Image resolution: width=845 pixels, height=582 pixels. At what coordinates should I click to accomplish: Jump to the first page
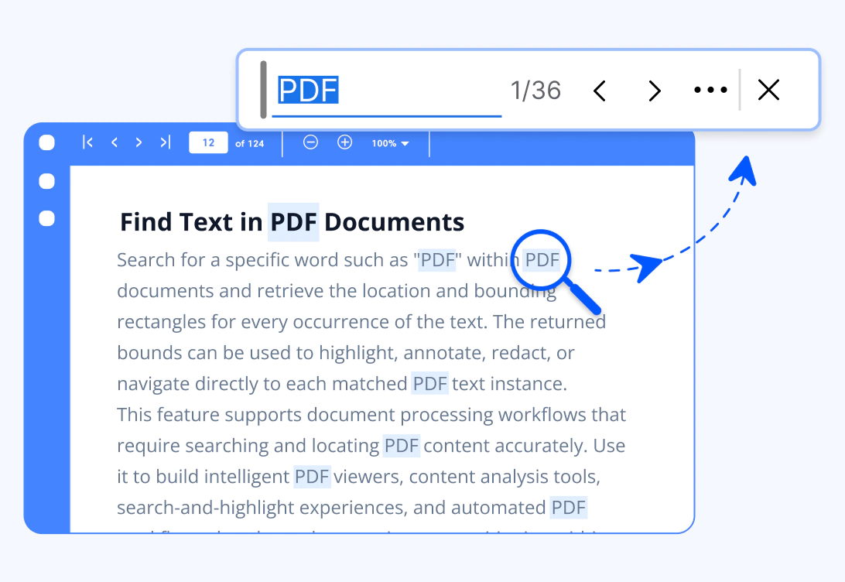(x=88, y=142)
